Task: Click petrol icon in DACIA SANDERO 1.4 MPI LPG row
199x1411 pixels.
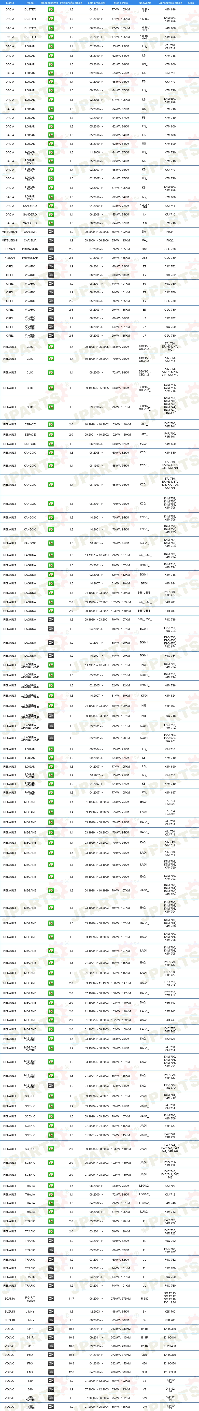Action: pyautogui.click(x=51, y=206)
